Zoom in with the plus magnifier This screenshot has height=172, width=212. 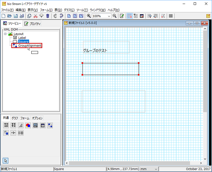[89, 16]
